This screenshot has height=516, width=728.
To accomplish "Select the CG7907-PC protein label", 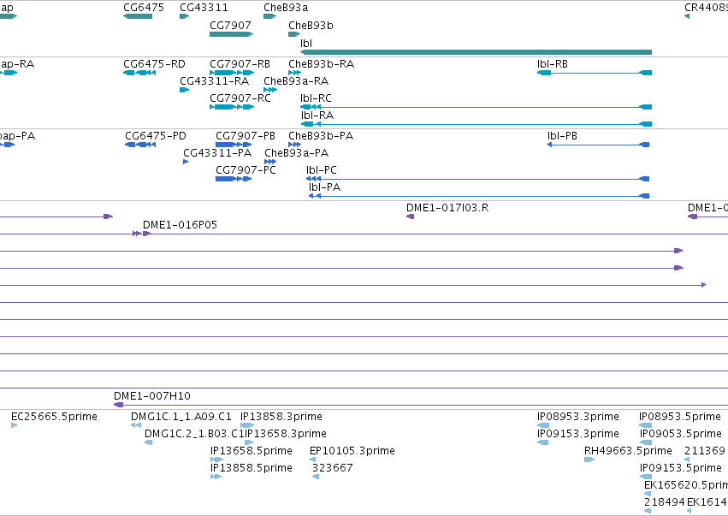I will click(246, 170).
